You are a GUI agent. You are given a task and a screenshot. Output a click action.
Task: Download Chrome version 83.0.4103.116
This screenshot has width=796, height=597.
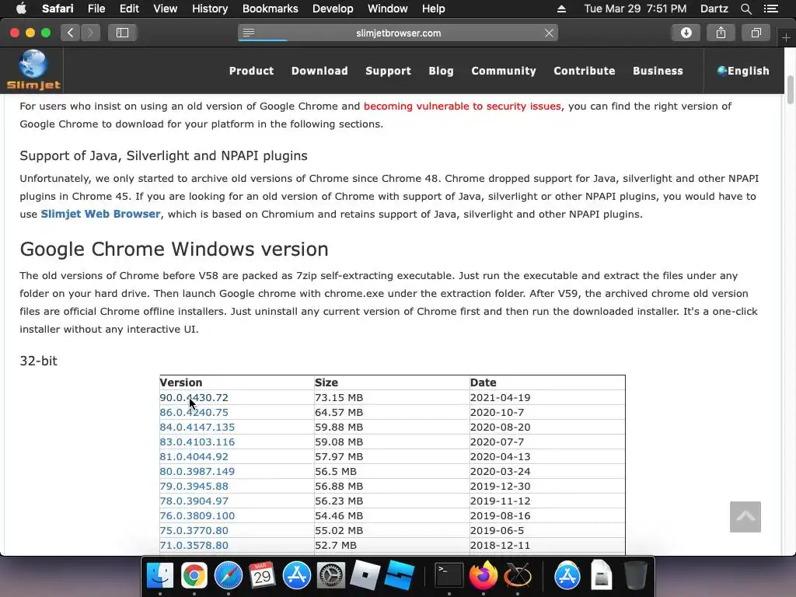pos(197,442)
